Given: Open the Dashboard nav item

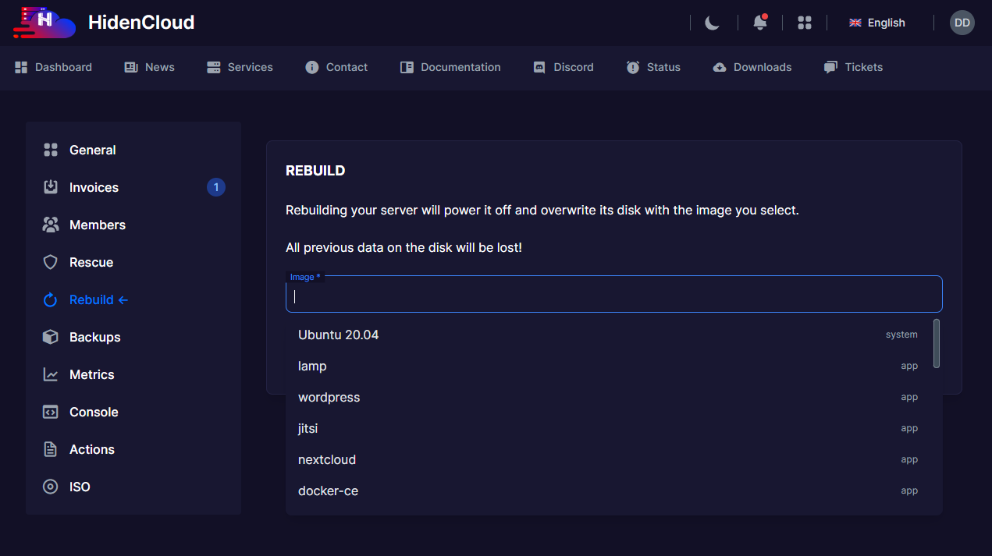Looking at the screenshot, I should 54,67.
